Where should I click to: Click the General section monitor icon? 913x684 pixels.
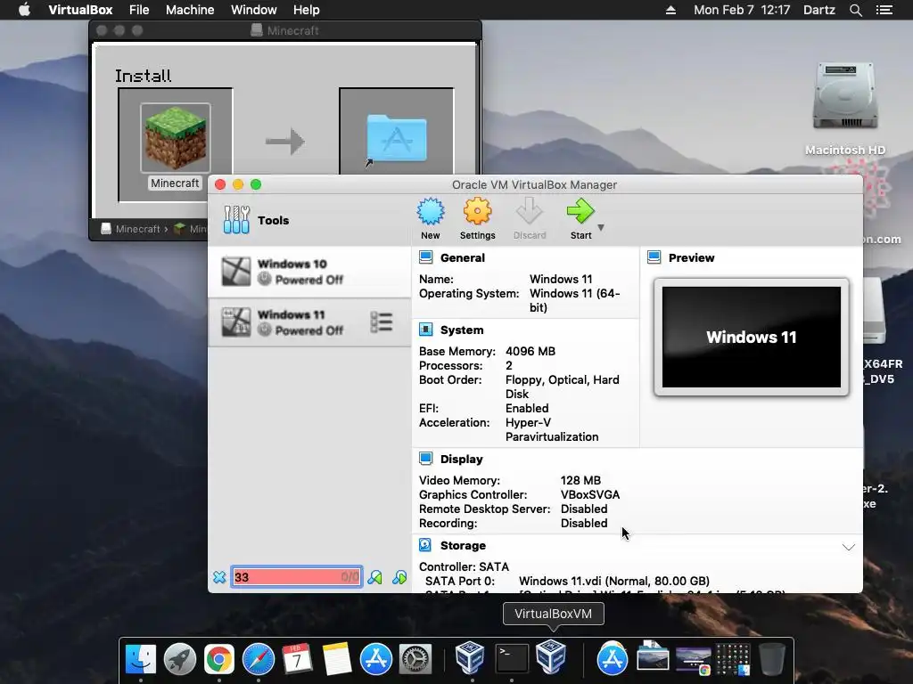425,257
